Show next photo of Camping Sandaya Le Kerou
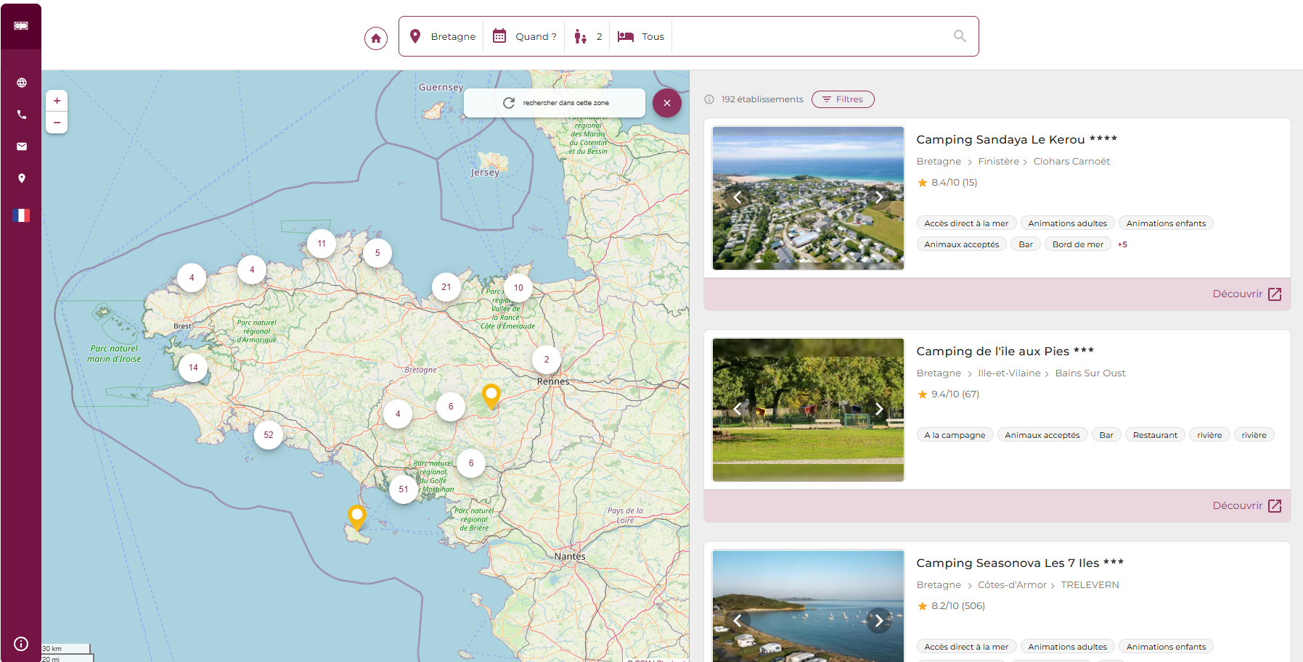 (878, 197)
